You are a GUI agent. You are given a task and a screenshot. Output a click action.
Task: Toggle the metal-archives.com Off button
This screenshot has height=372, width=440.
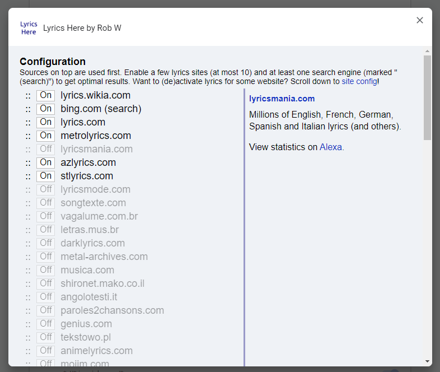[x=45, y=257]
